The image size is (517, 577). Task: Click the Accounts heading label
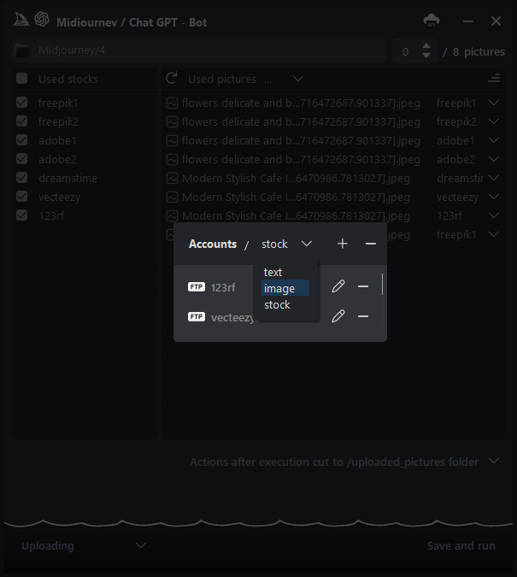point(213,244)
